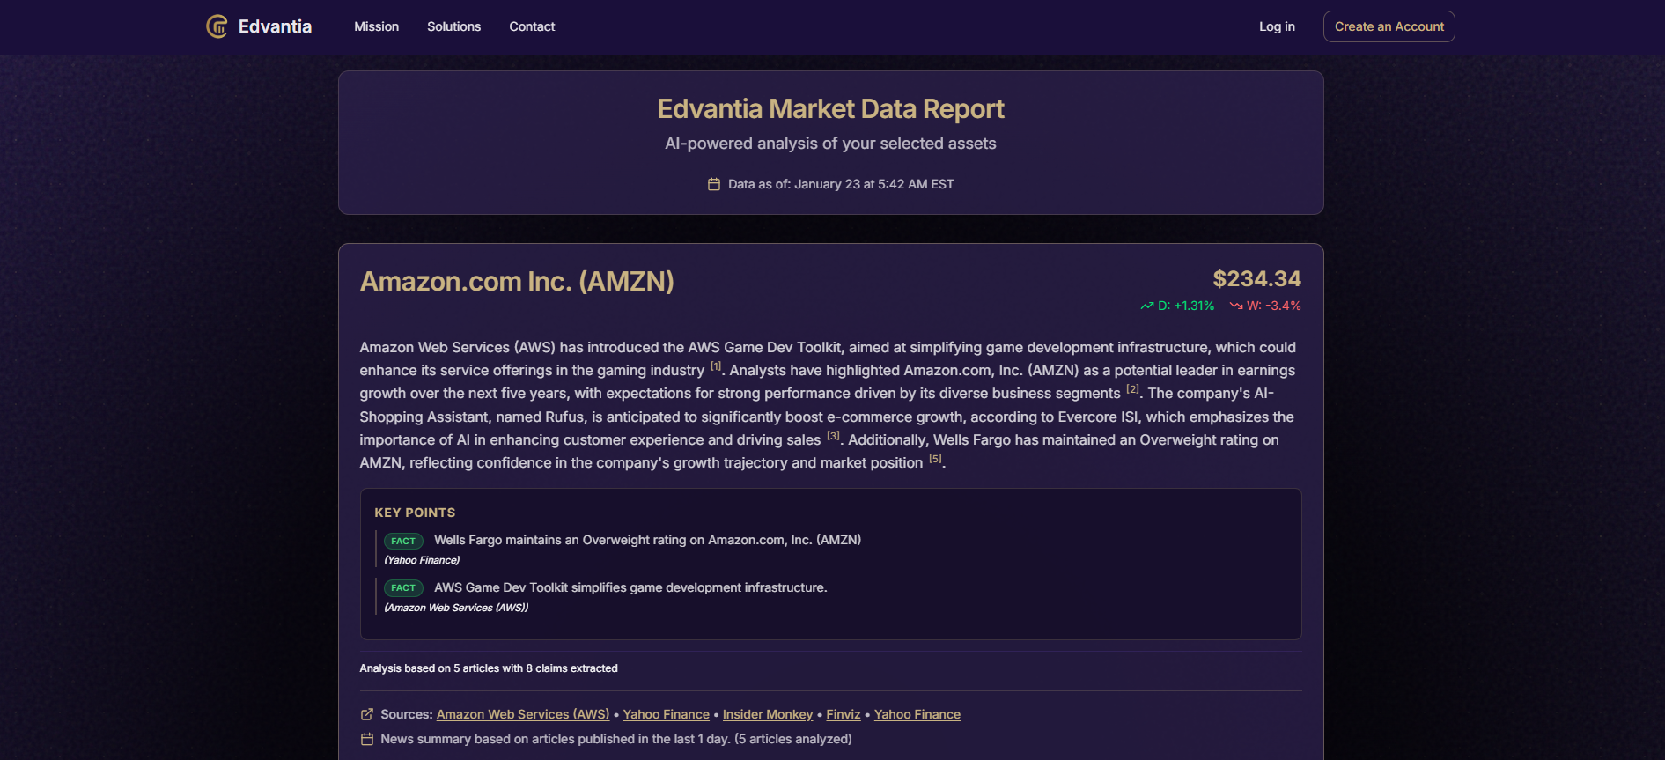
Task: Click the (Yahoo Finance) attribution under Wells Fargo
Action: [x=422, y=560]
